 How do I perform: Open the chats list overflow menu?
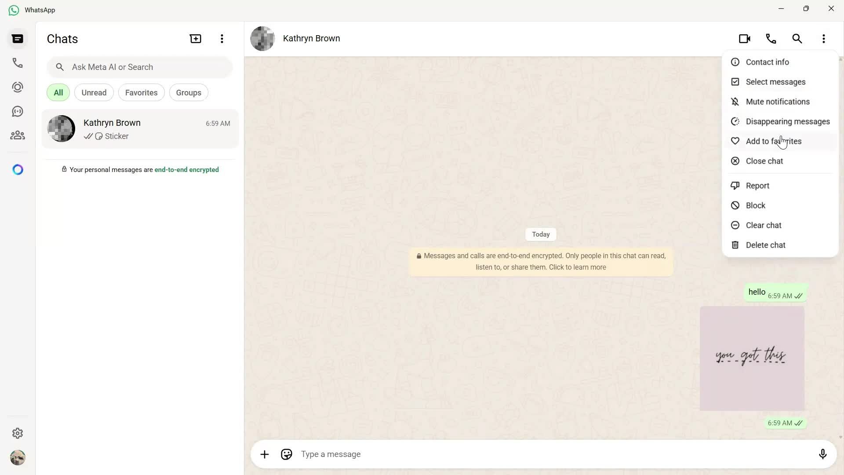click(222, 39)
